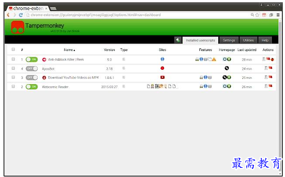Click the globe site icon in Anti-Adblock Killer row
285x177 pixels.
[x=162, y=59]
